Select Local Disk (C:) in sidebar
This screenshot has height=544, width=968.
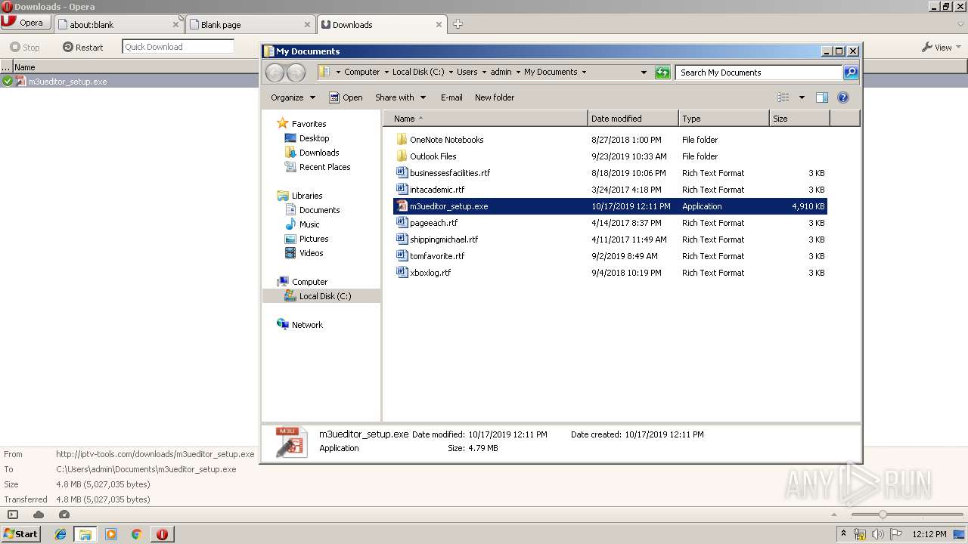coord(324,296)
